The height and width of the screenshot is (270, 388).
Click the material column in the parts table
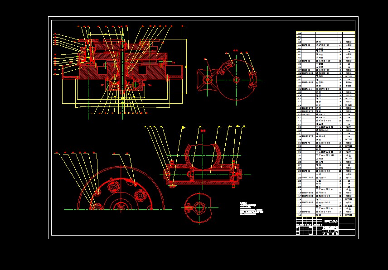347,113
